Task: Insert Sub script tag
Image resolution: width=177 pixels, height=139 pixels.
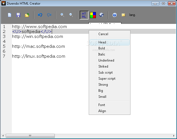Action: 110,73
